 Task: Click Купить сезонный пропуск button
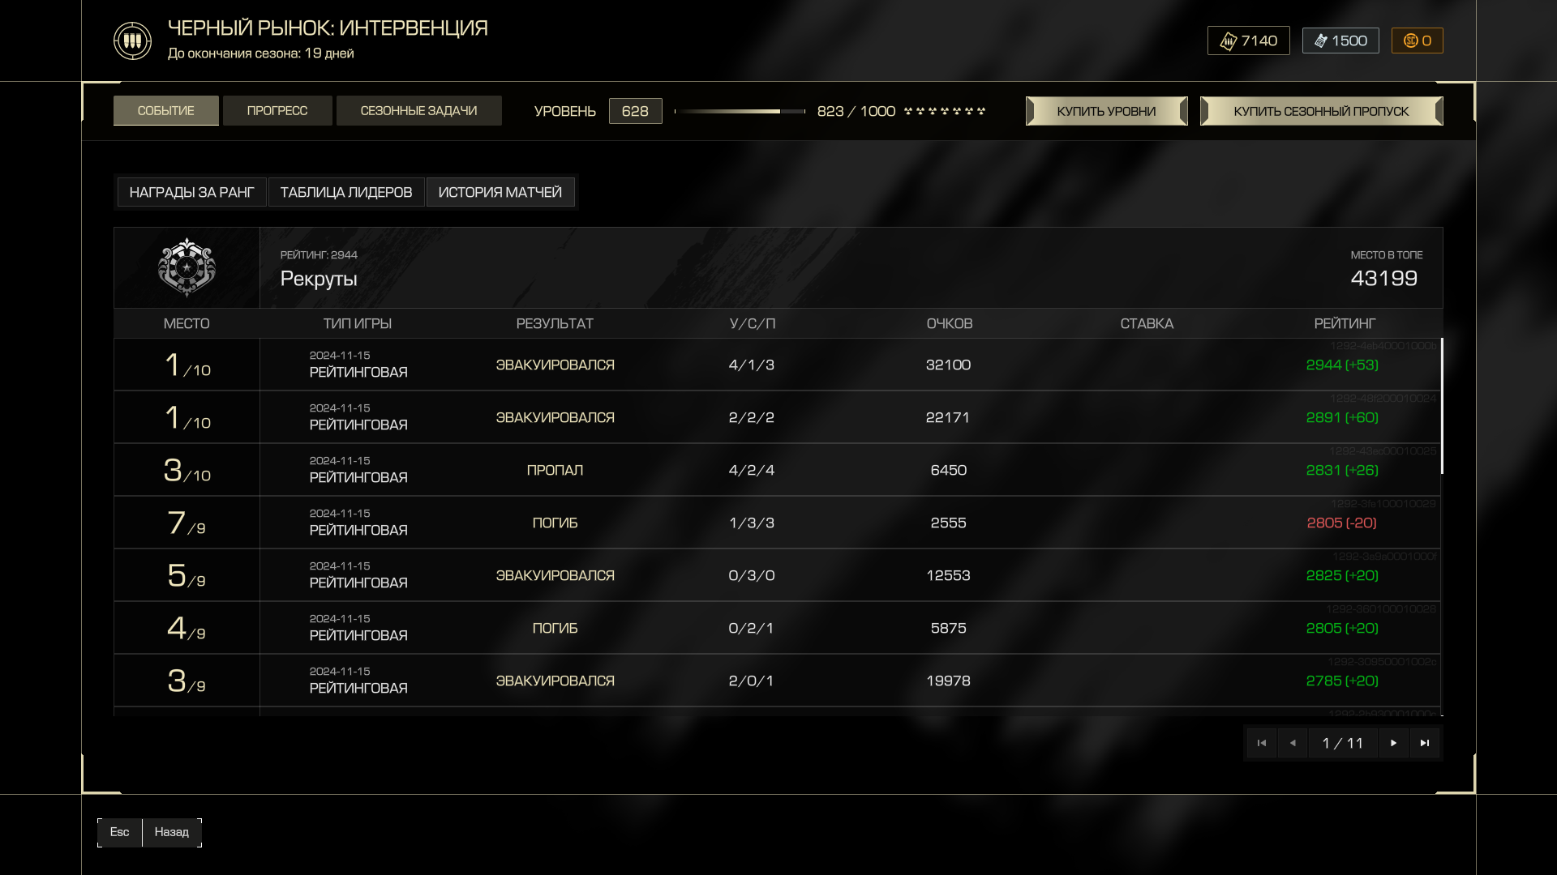click(1321, 111)
